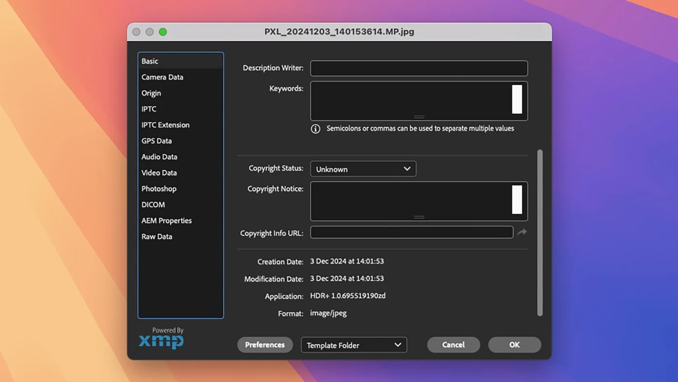Switch to the Origin section
Screen dimensions: 678x382
coord(151,93)
